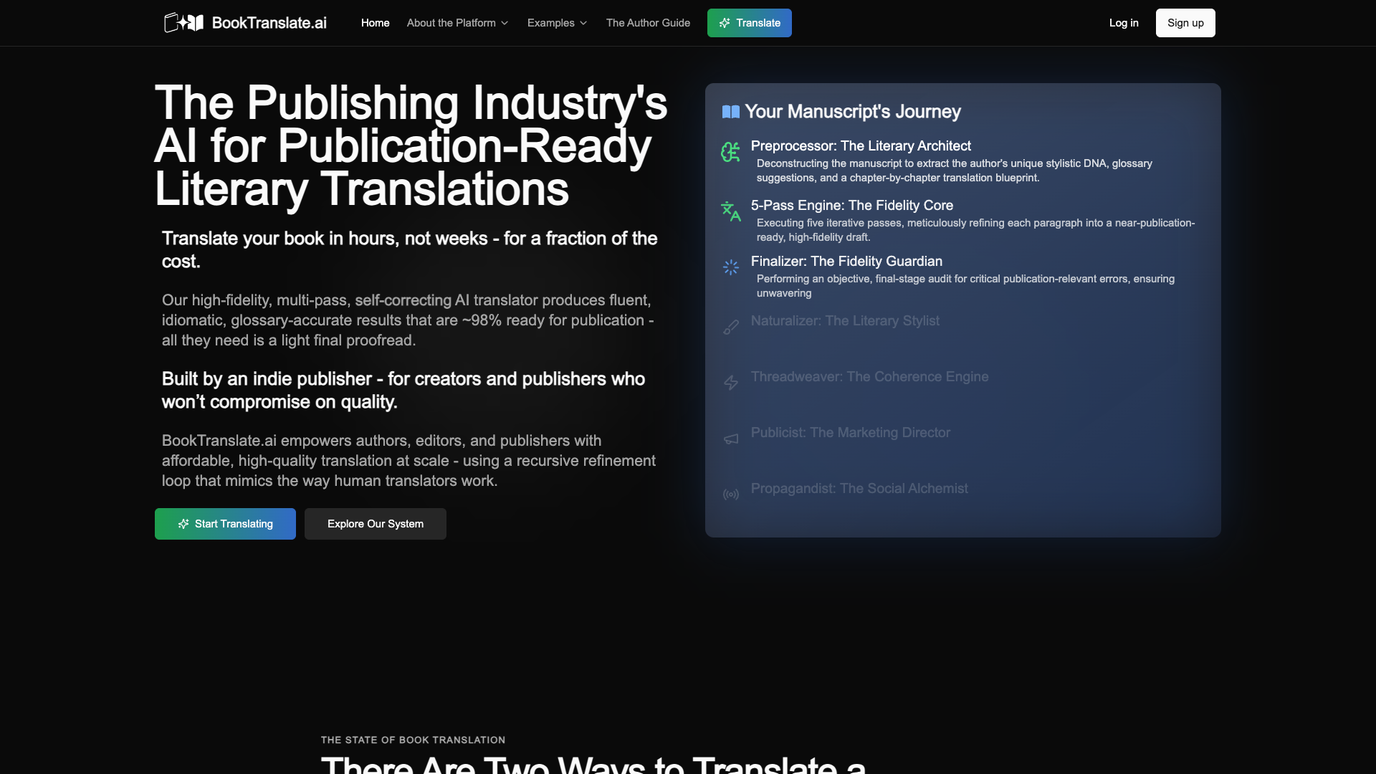Open The Author Guide page
The image size is (1376, 774).
click(648, 23)
